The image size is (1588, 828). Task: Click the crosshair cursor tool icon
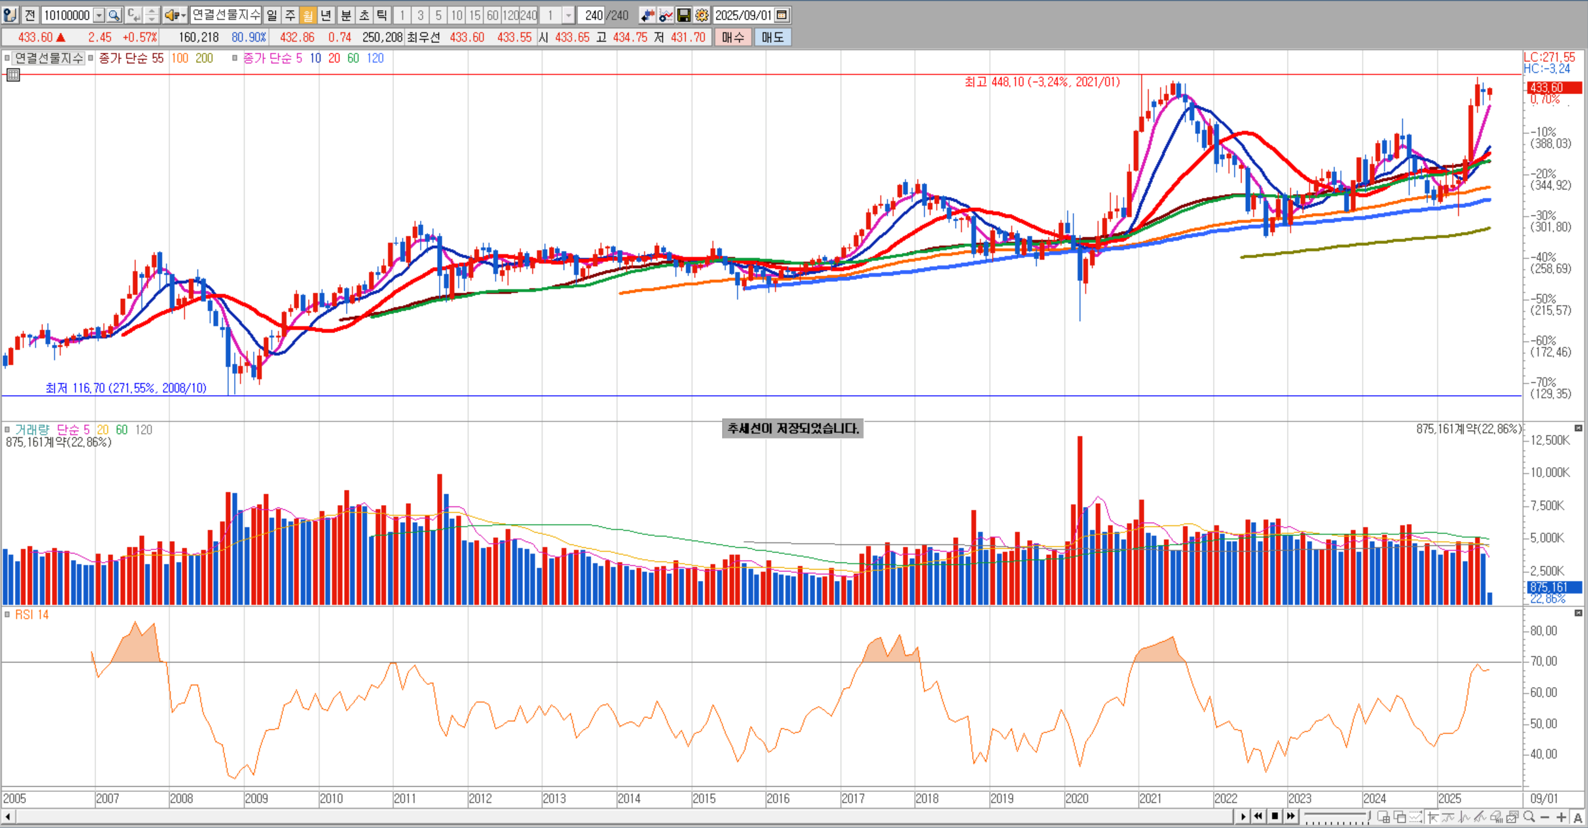(1432, 817)
